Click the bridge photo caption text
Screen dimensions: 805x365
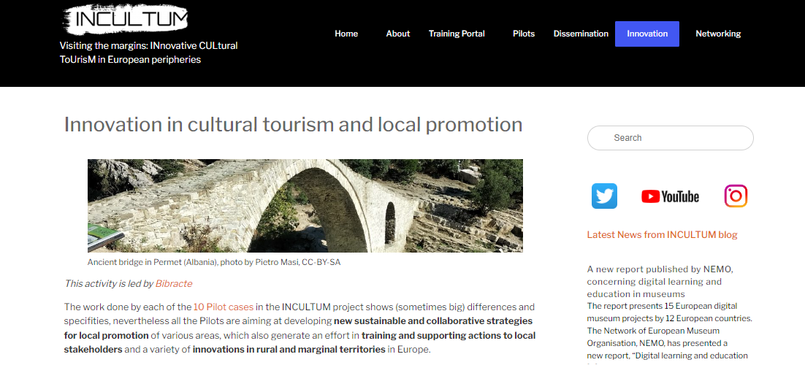point(214,262)
